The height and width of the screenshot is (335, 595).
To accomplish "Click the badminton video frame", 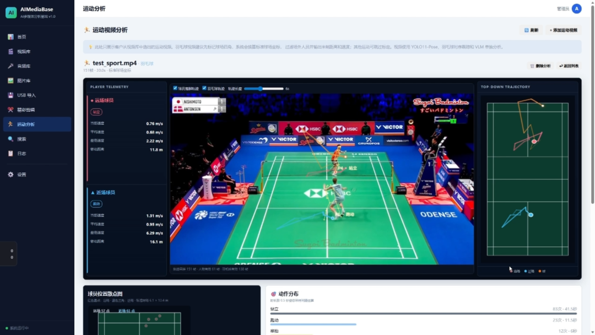I will (x=322, y=179).
